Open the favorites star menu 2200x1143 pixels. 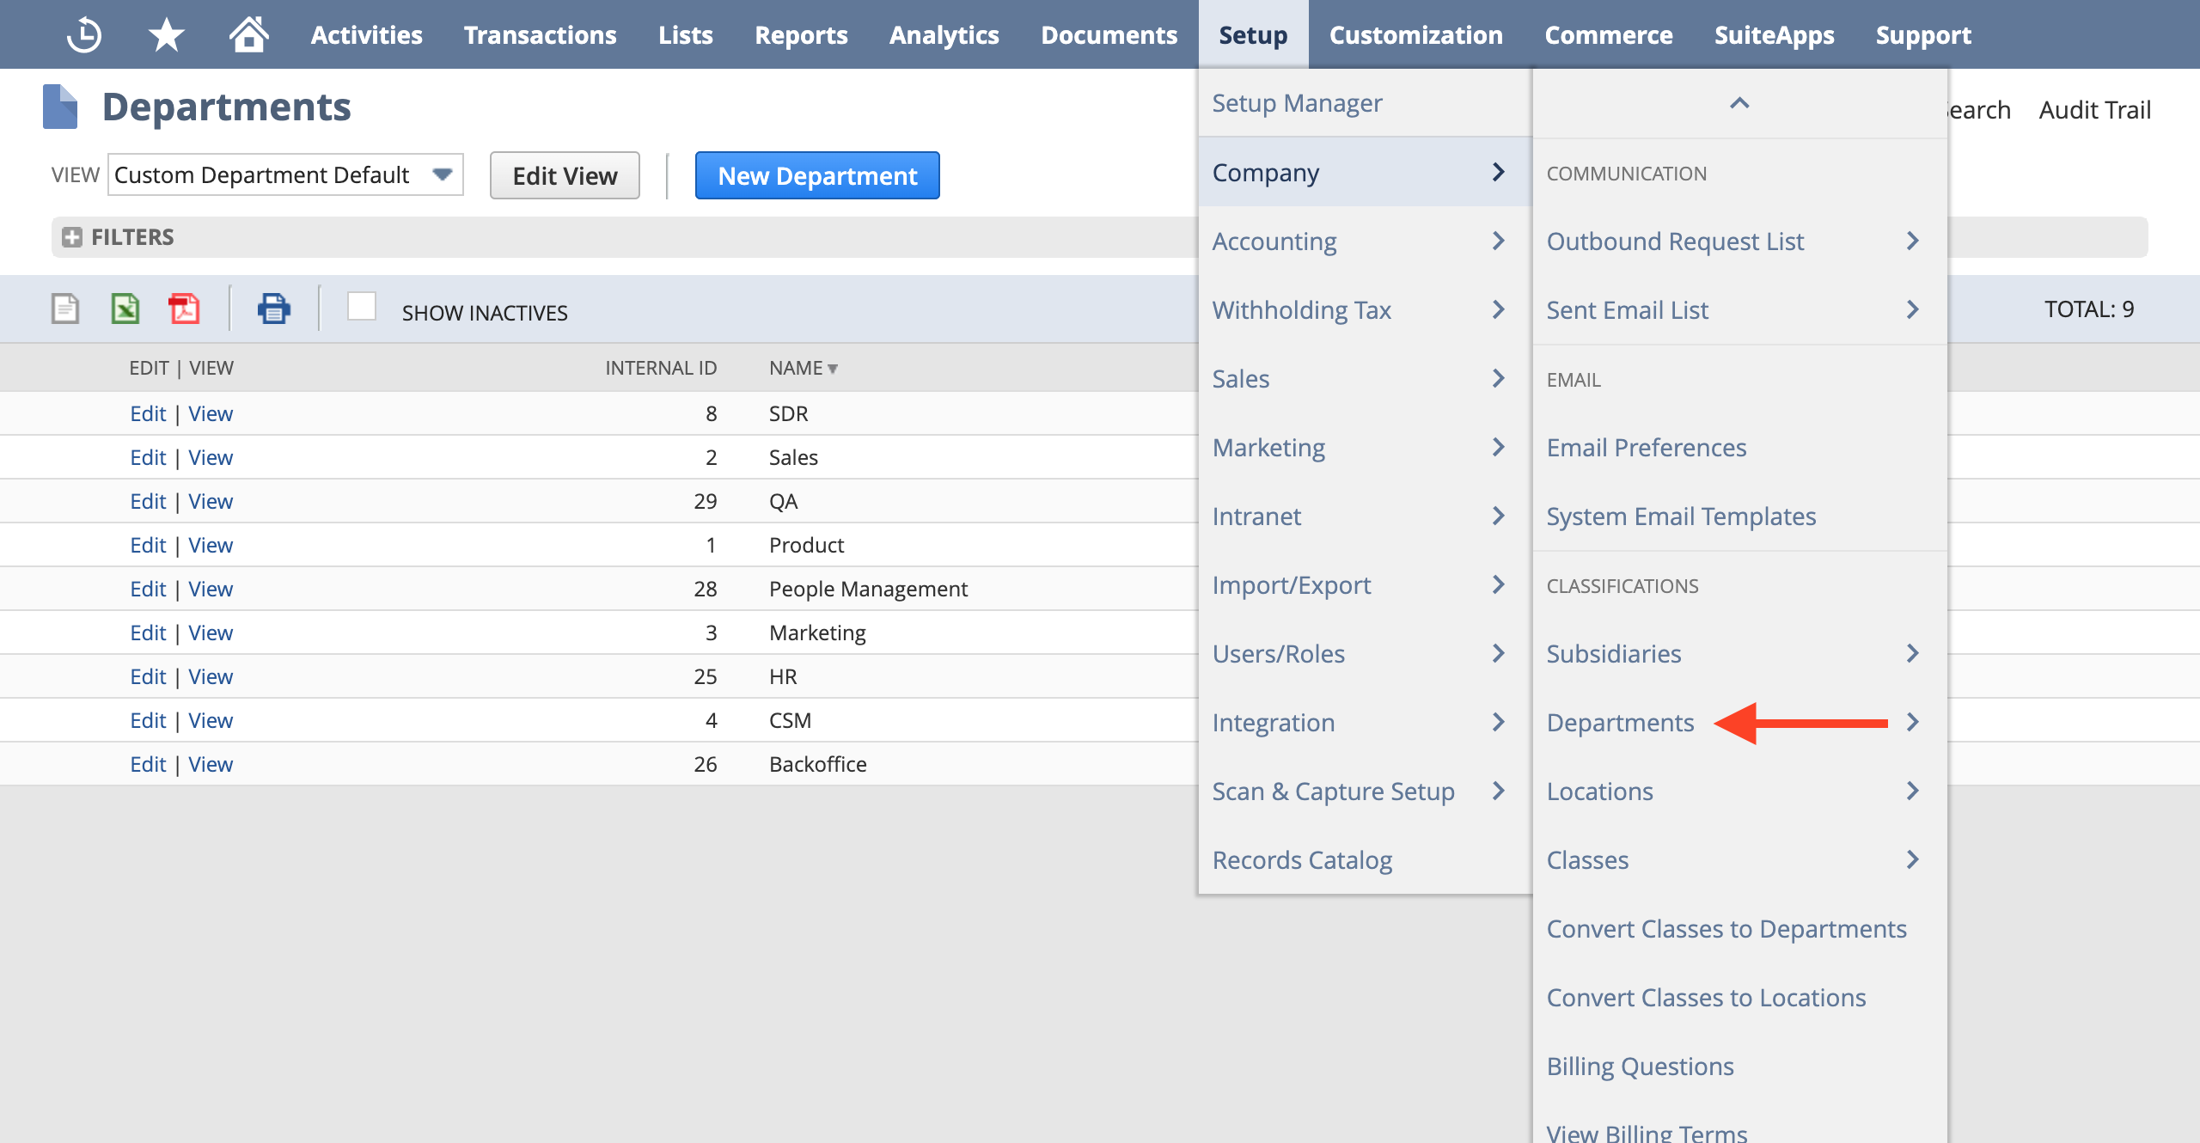[163, 34]
